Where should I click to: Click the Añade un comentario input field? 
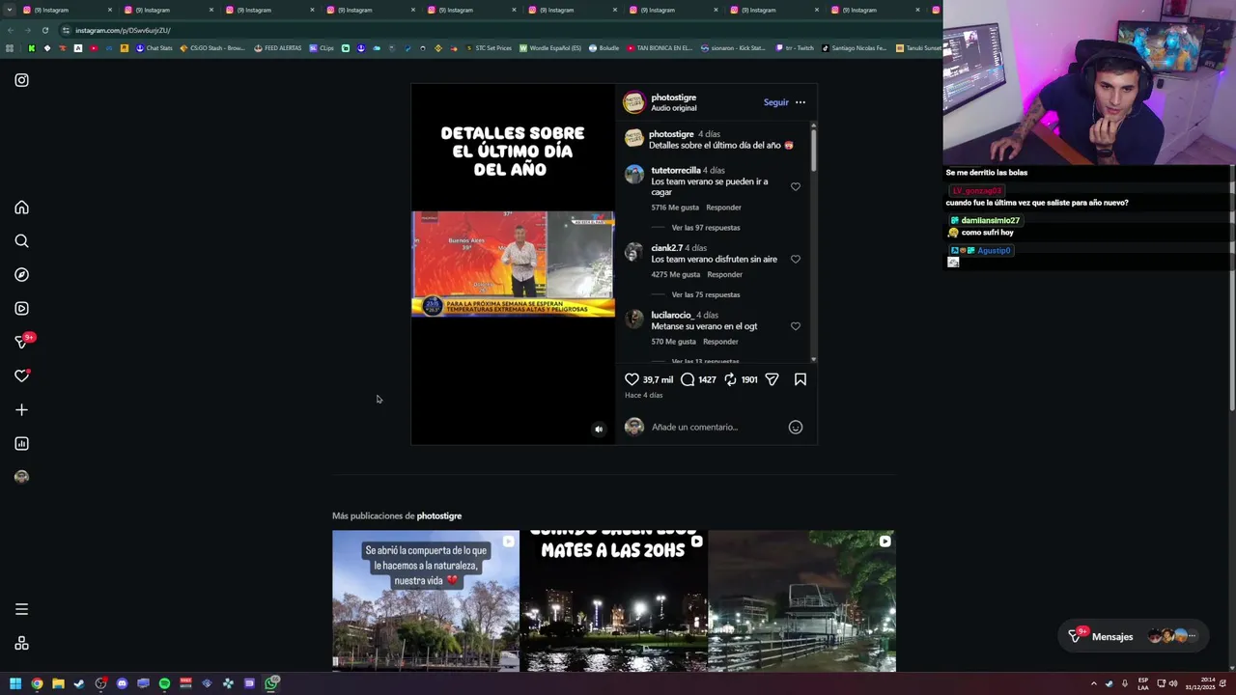715,427
